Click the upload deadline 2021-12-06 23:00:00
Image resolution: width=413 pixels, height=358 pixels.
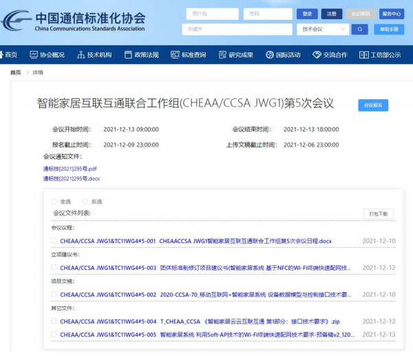tap(311, 145)
